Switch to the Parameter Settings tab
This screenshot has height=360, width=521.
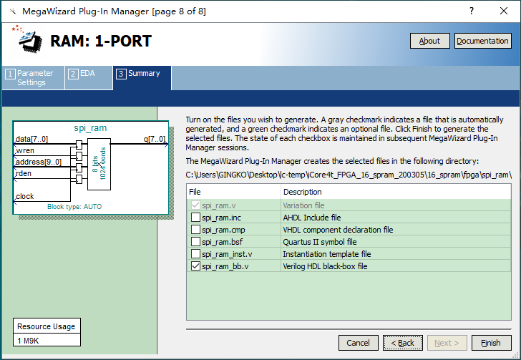point(33,77)
